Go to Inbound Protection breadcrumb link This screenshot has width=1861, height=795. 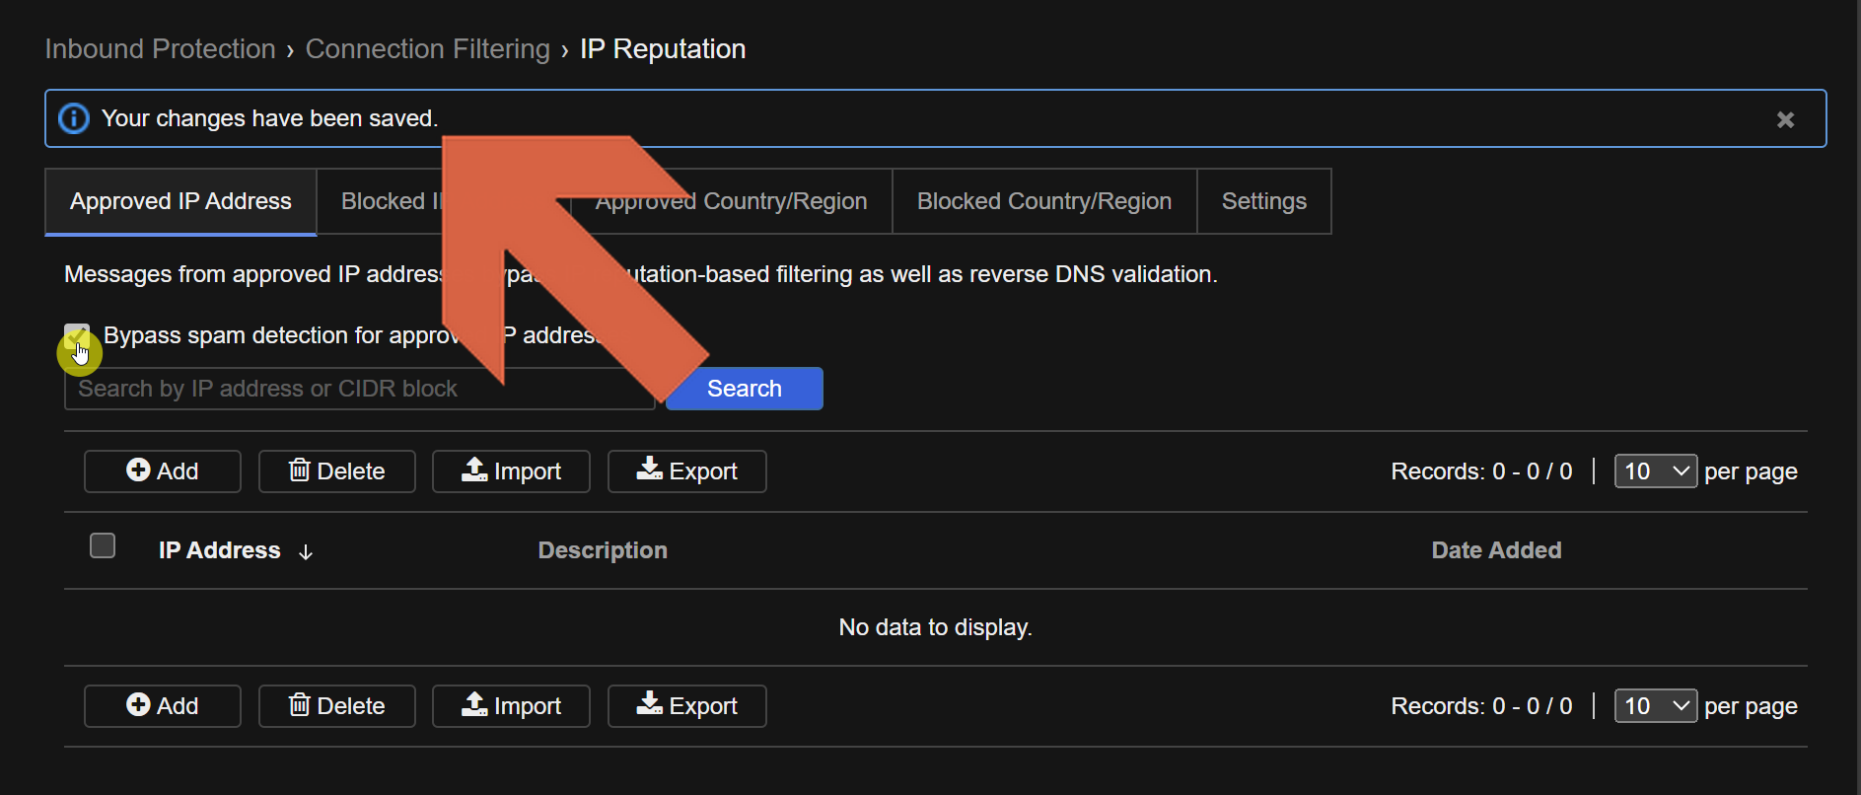(160, 49)
